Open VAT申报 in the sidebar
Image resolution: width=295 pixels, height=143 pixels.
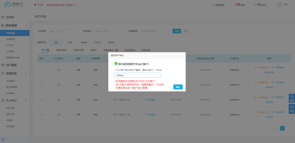[x=15, y=33]
